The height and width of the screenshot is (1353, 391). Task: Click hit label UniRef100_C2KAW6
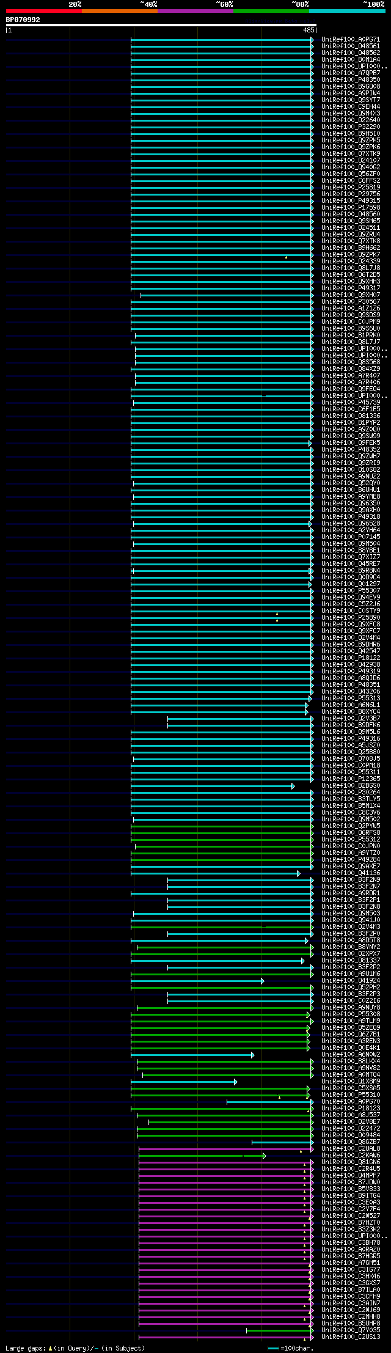351,1155
